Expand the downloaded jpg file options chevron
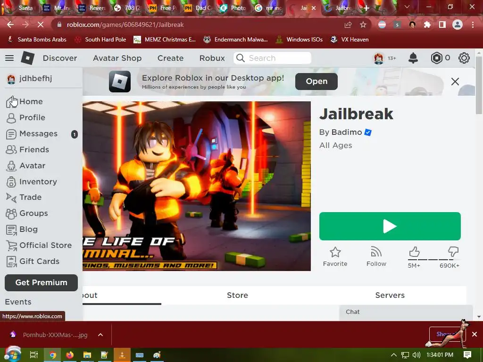Screen dimensions: 483x362 (100, 335)
